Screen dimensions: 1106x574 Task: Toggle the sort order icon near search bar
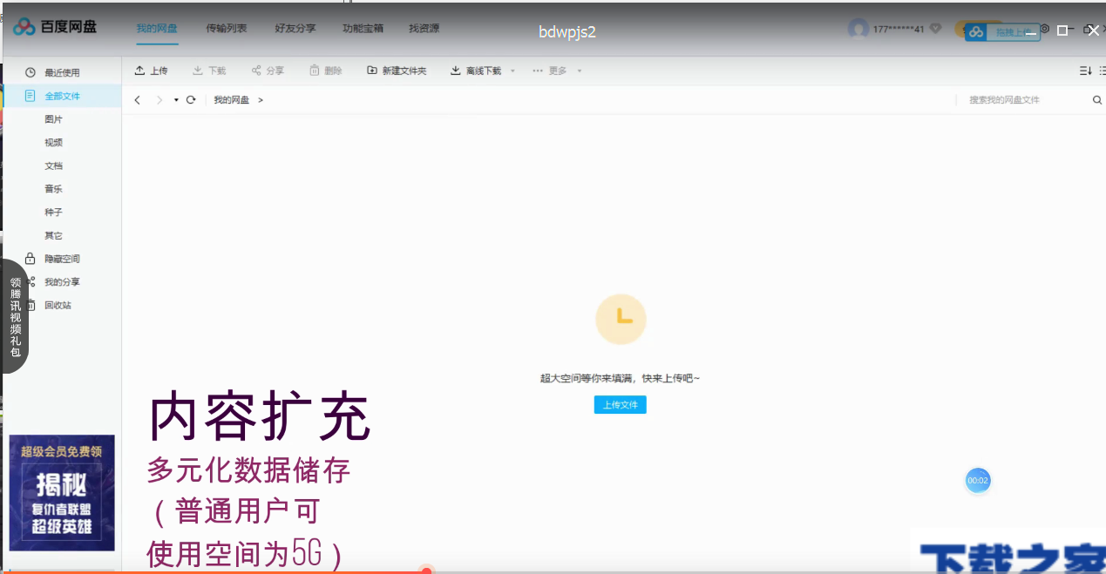tap(1083, 70)
